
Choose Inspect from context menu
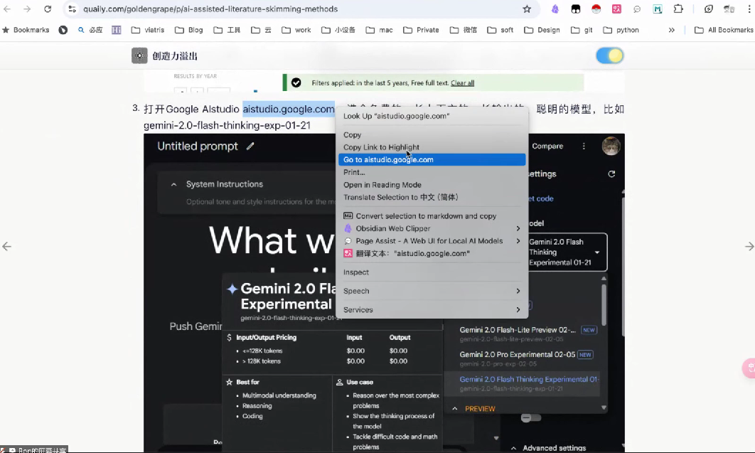[432, 272]
